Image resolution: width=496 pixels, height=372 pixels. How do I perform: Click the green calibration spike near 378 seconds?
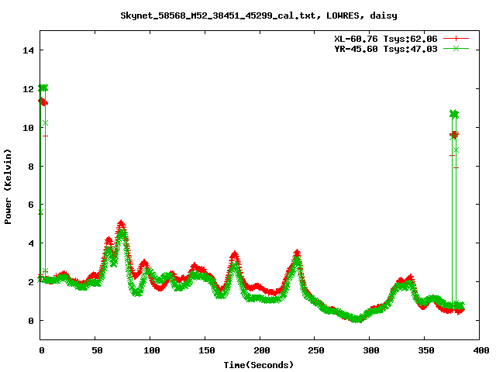point(454,114)
